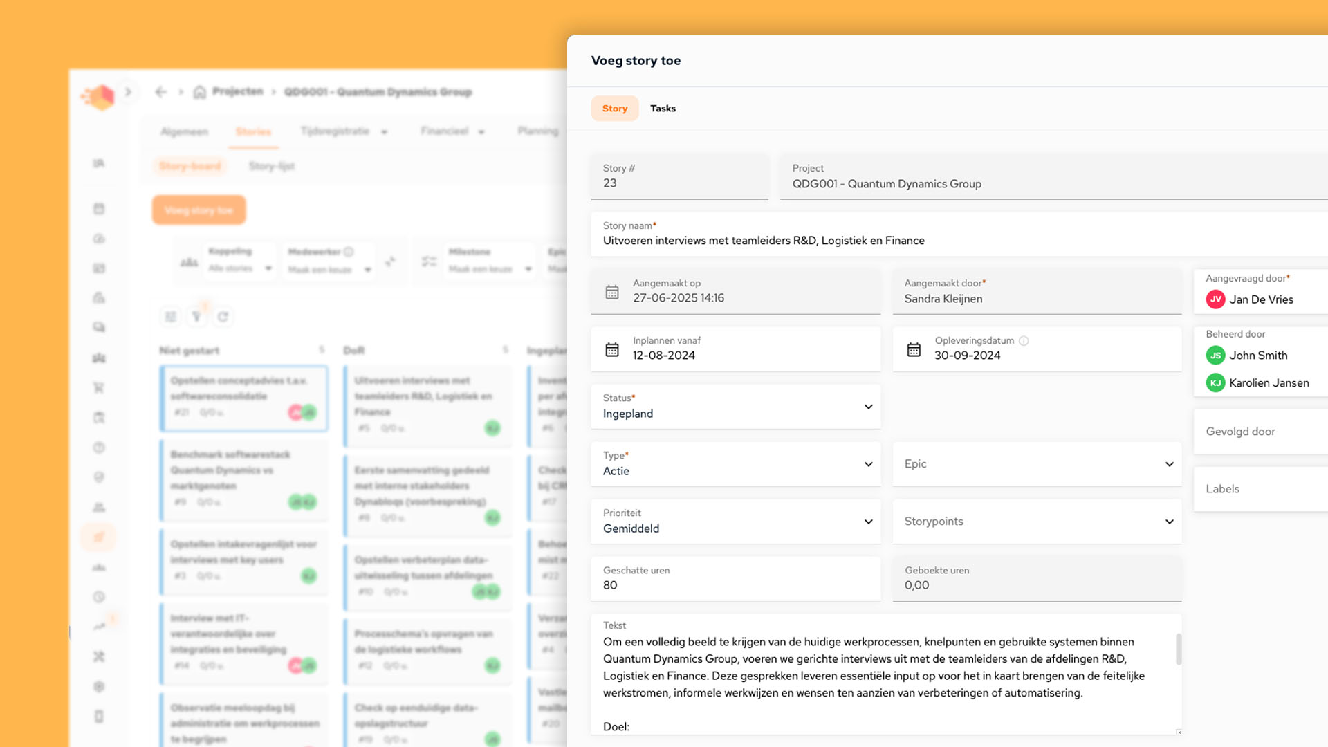Click the info icon beside Opleveringsdatum
Screen dimensions: 1328x747
click(x=1023, y=340)
